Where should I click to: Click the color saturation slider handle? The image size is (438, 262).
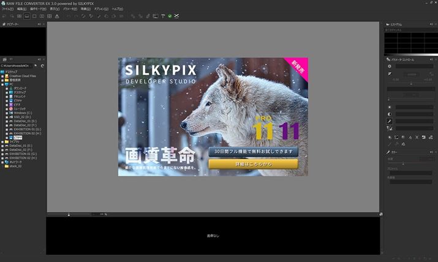point(403,164)
